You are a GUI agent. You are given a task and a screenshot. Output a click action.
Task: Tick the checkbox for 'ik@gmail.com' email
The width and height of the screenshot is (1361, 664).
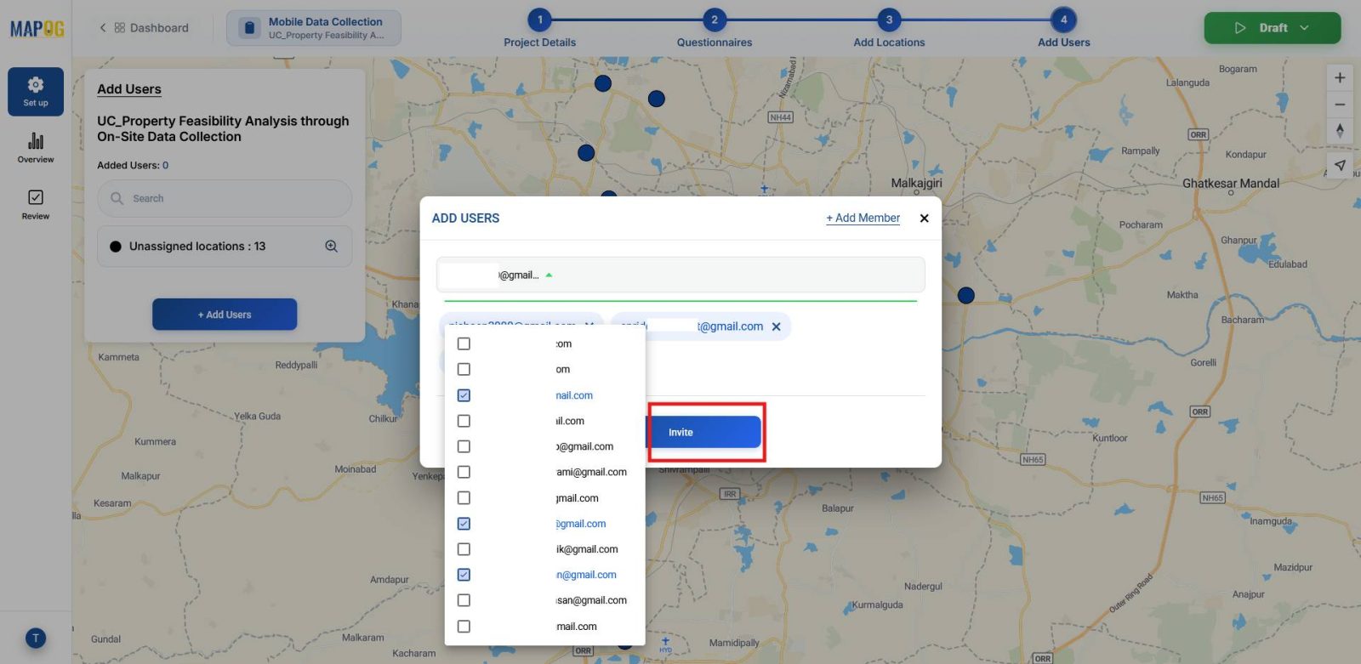point(464,549)
